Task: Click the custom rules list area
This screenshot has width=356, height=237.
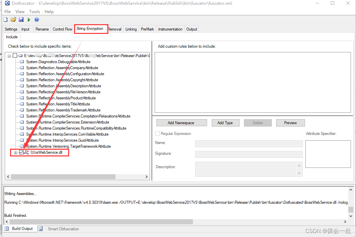Action: click(x=253, y=82)
